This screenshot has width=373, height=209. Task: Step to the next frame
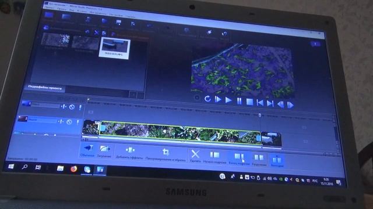coord(290,105)
